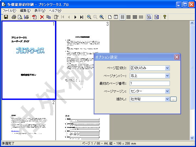This screenshot has height=147, width=196.
Task: Open the ファイル(F) menu
Action: [x=10, y=11]
